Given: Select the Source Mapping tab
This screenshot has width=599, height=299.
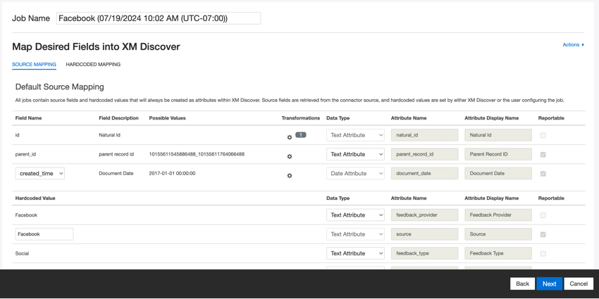Looking at the screenshot, I should coord(34,65).
